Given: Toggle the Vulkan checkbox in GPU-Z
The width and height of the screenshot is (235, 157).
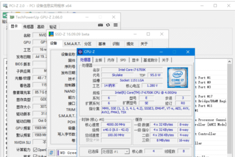Looking at the screenshot, I should [x=35, y=156].
